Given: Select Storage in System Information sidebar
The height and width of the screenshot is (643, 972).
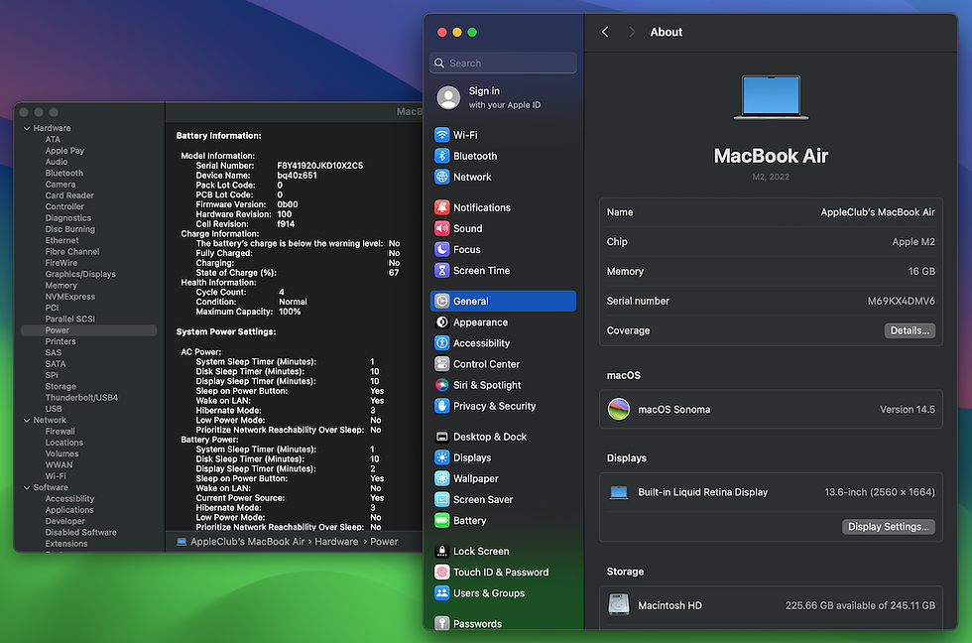Looking at the screenshot, I should (x=61, y=386).
